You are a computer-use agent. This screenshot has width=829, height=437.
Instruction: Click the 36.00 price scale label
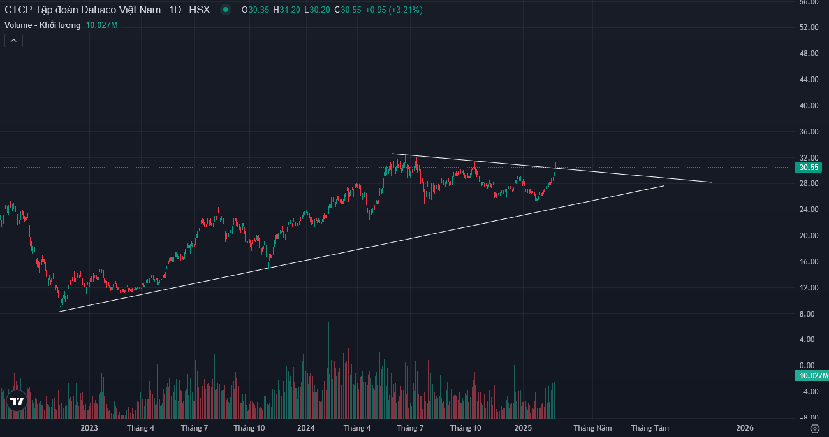[809, 132]
